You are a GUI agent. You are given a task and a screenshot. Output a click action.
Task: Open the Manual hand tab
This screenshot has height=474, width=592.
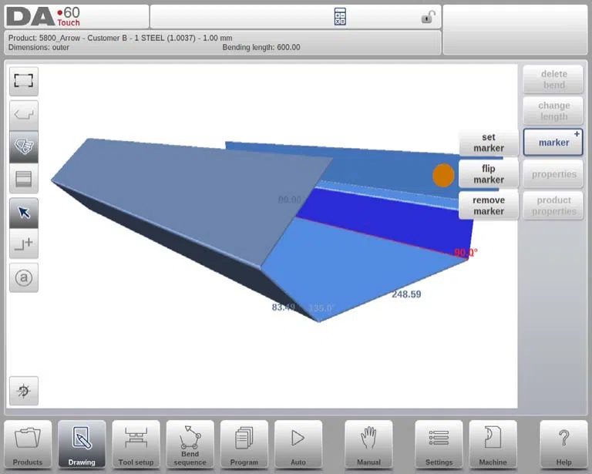pyautogui.click(x=368, y=445)
